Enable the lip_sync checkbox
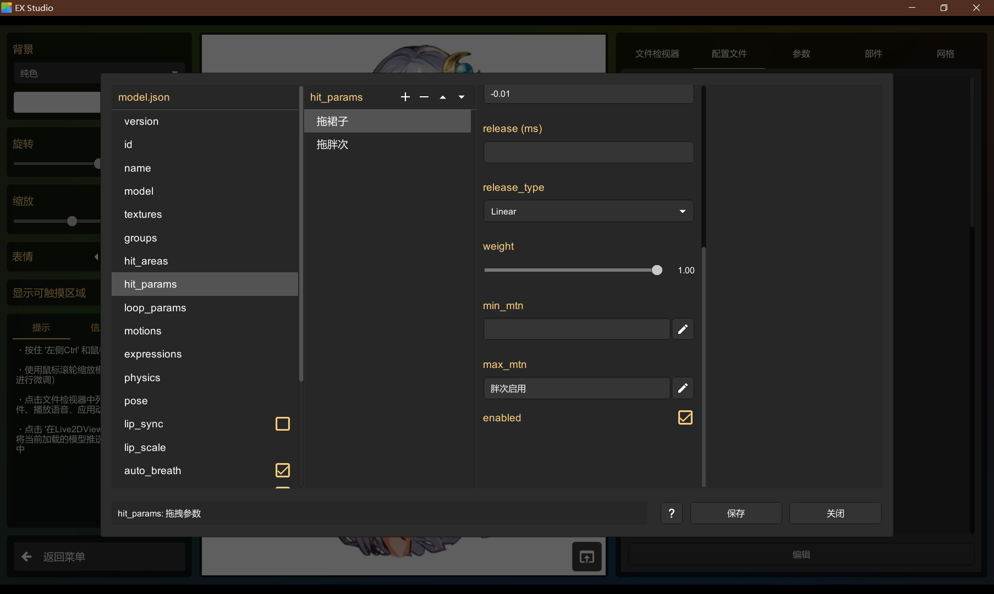994x594 pixels. pos(283,424)
